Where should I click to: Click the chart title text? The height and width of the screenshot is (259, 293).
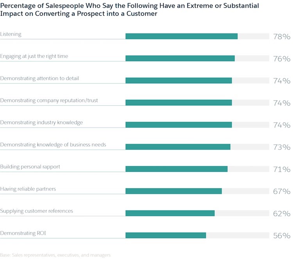tap(129, 9)
